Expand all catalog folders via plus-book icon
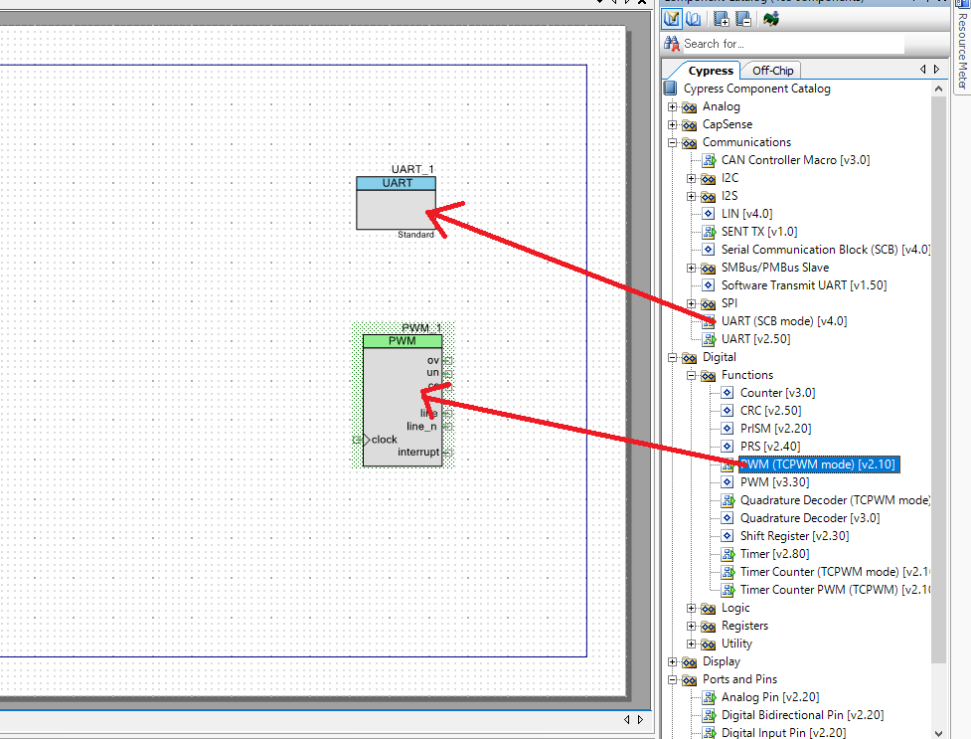This screenshot has height=739, width=971. click(x=721, y=19)
